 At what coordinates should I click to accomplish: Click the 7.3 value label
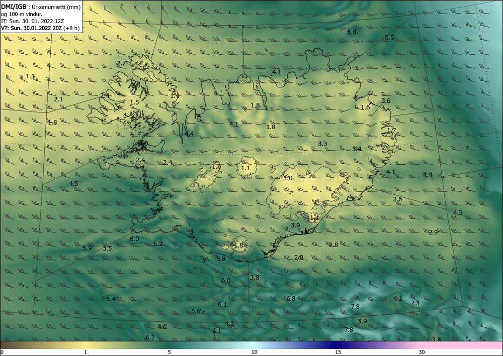(x=415, y=303)
